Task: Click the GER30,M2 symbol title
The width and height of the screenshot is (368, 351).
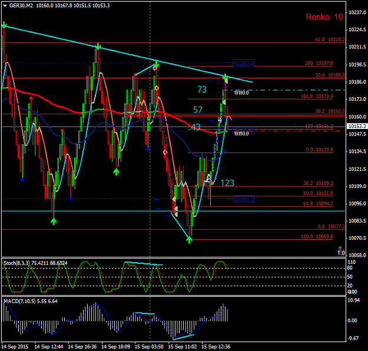Action: pos(21,6)
